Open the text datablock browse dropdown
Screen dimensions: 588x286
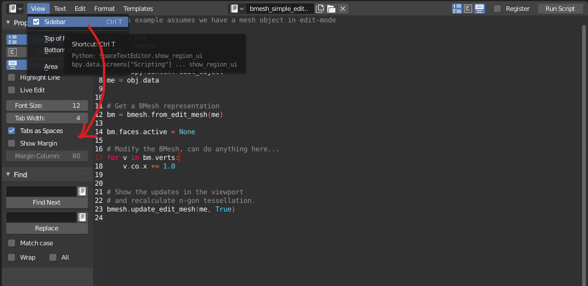(x=237, y=9)
